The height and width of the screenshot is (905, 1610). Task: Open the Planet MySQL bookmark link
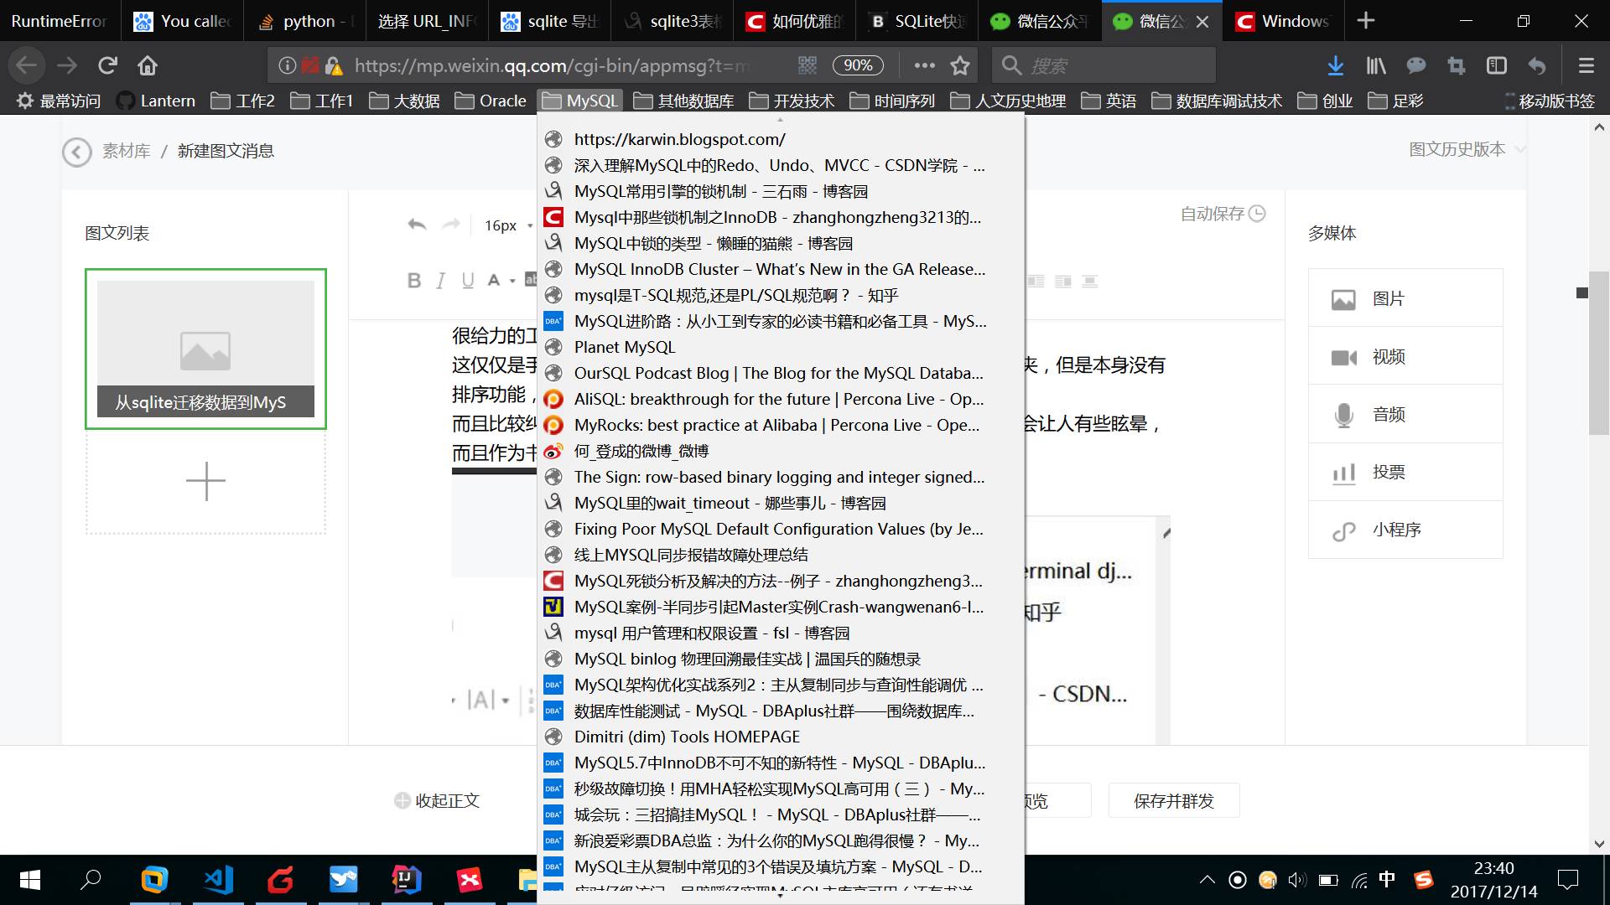[x=624, y=346]
